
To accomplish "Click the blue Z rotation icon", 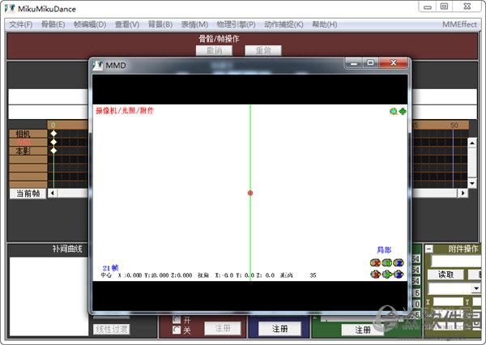I will 399,263.
